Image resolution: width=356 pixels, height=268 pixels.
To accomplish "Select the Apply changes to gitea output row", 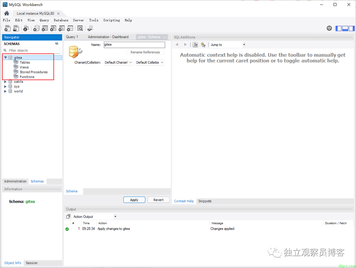I will [x=208, y=229].
